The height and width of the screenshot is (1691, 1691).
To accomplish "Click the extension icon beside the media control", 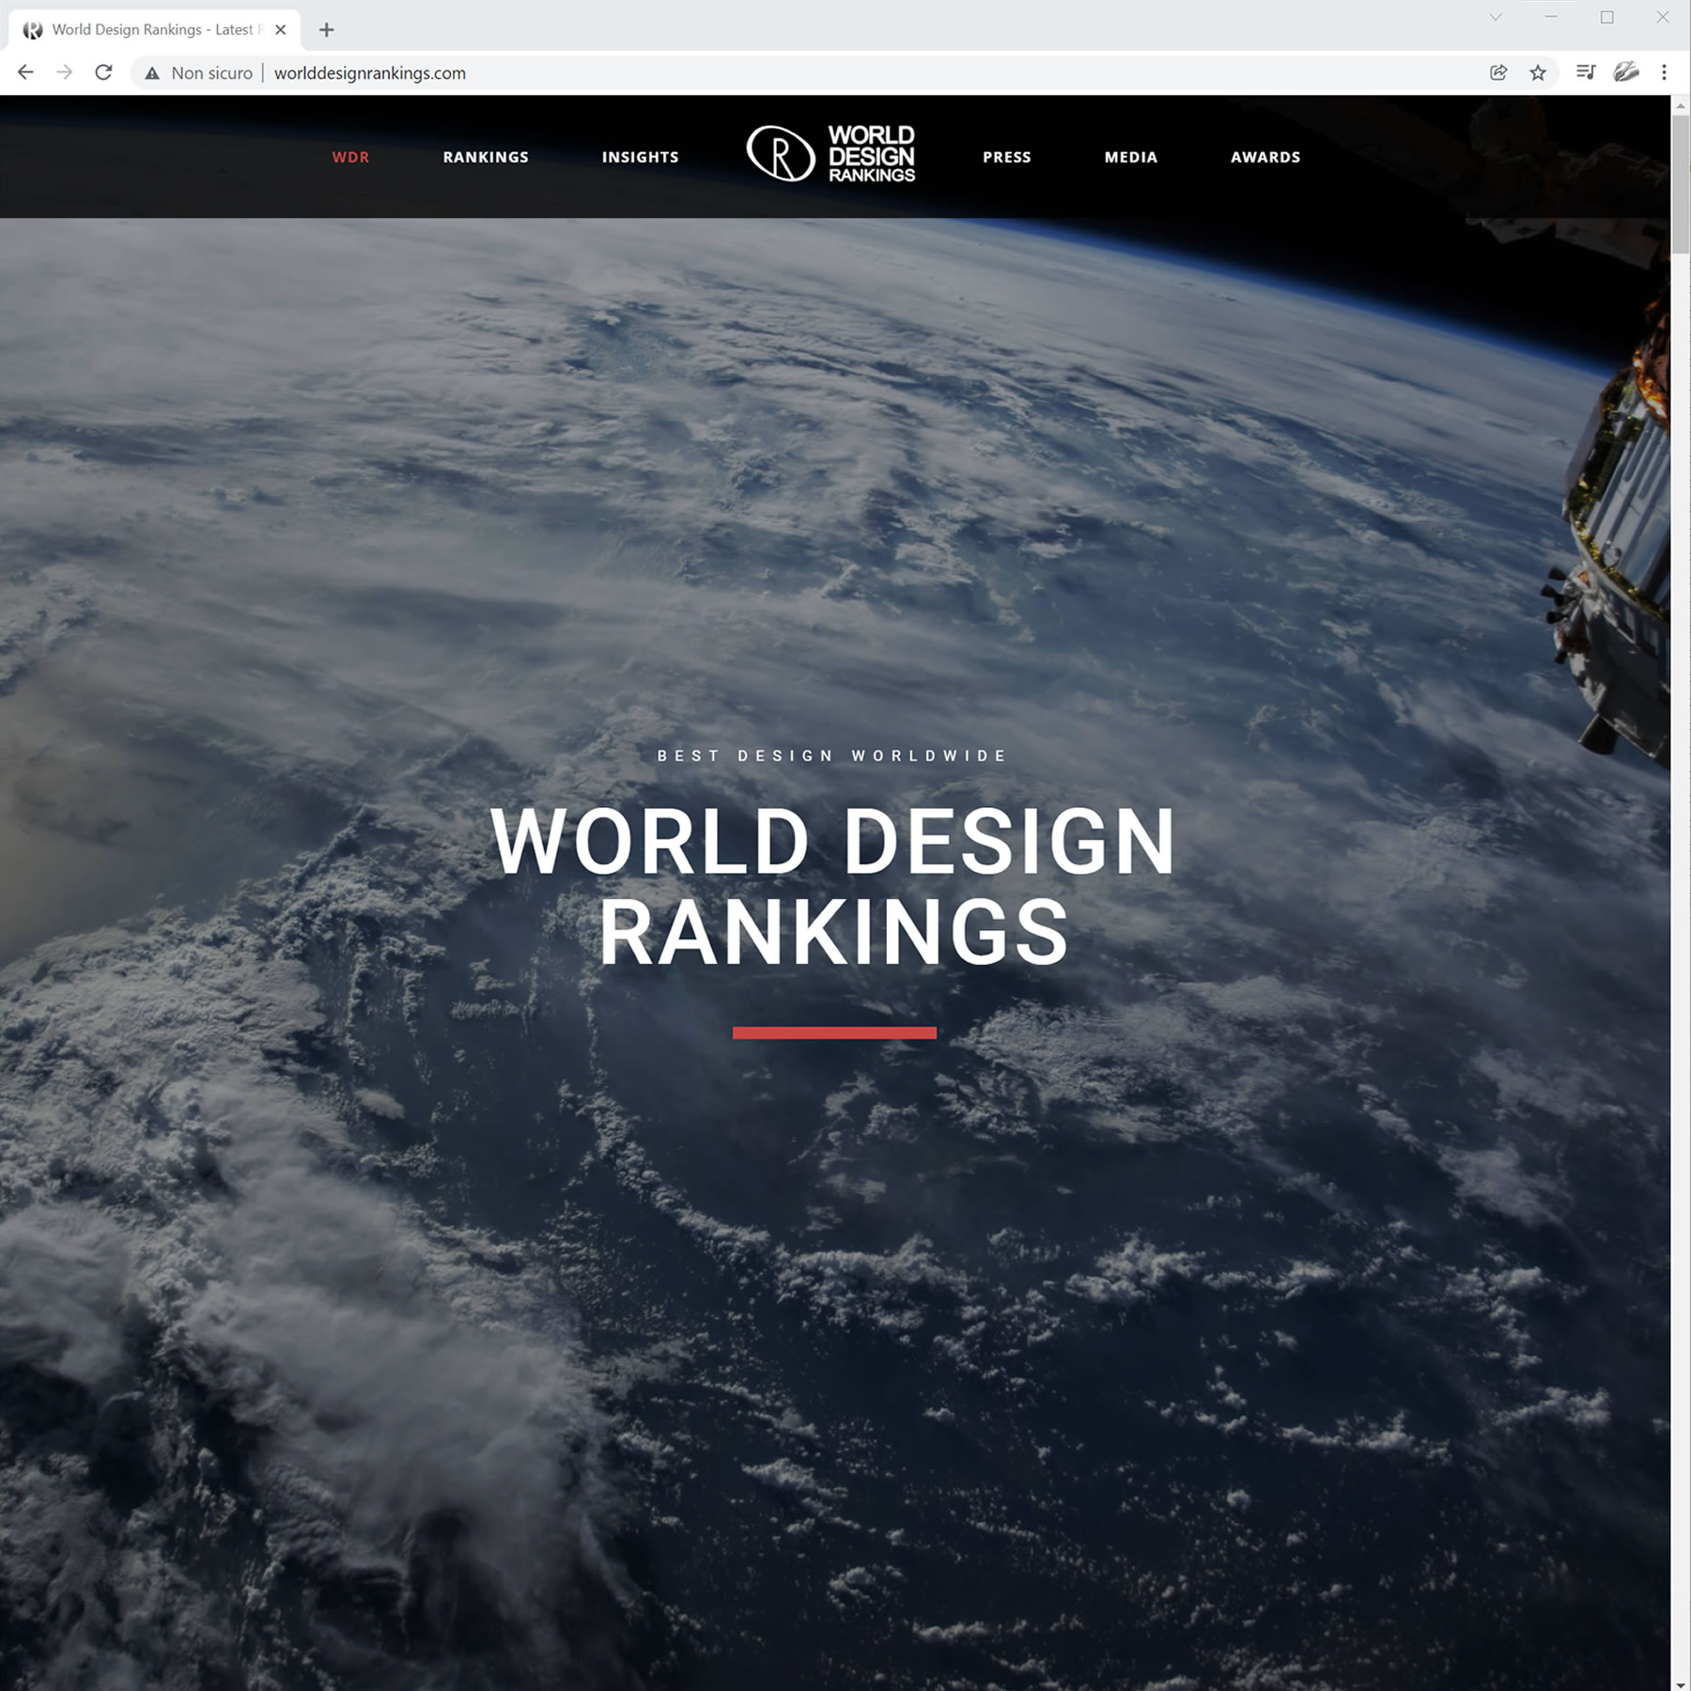I will [x=1625, y=72].
